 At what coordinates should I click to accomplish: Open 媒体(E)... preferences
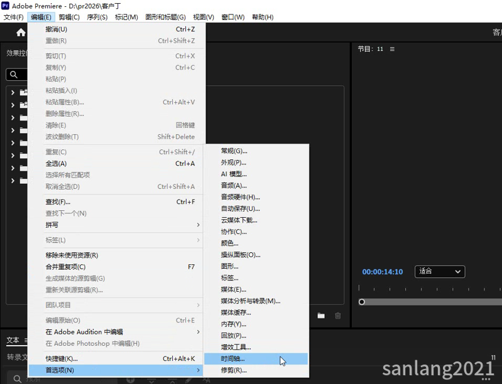point(256,289)
